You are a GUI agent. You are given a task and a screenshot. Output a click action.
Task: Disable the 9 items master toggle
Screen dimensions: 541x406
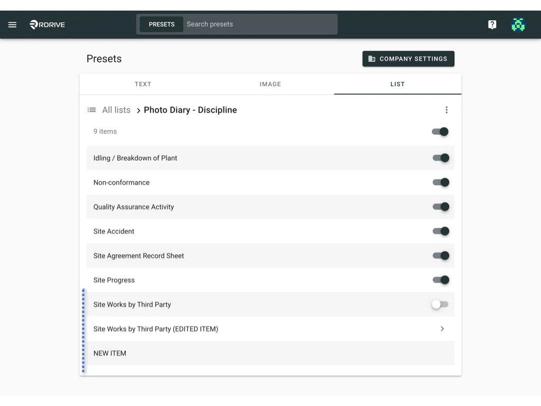click(440, 132)
